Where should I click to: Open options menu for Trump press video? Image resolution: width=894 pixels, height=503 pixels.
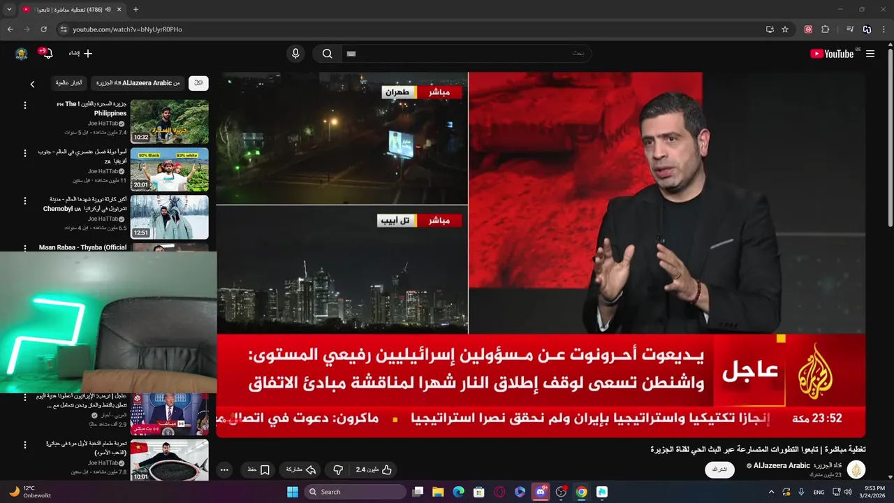pos(25,397)
